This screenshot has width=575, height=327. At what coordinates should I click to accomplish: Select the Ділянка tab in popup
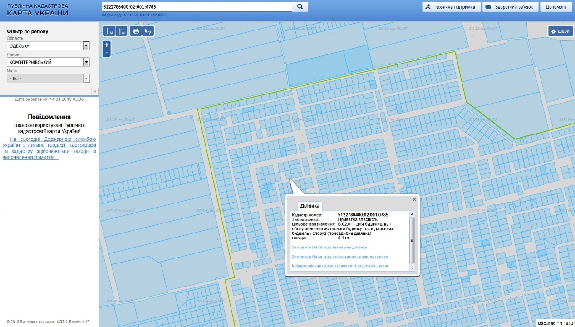tap(310, 206)
